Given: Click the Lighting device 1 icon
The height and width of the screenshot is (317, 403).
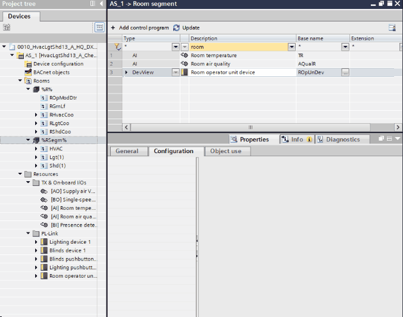Looking at the screenshot, I should tap(44, 242).
